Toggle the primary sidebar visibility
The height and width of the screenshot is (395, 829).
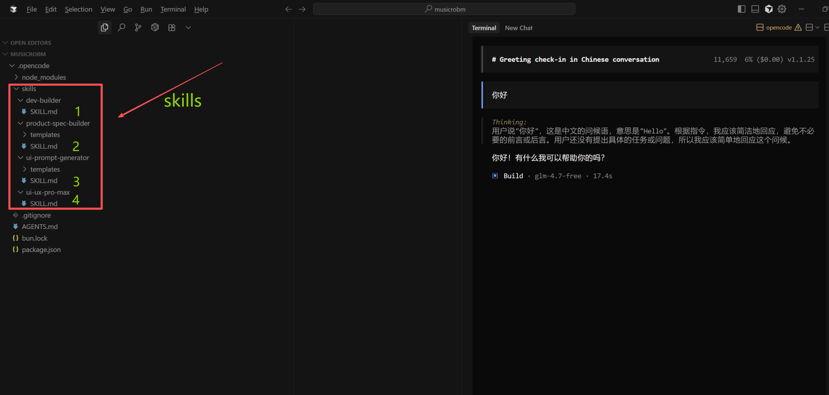(742, 9)
